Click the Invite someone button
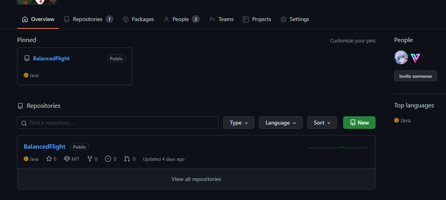 click(x=415, y=76)
